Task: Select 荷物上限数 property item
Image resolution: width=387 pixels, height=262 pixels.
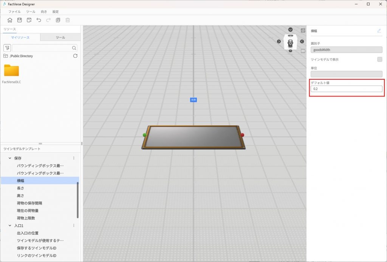Action: coord(25,218)
